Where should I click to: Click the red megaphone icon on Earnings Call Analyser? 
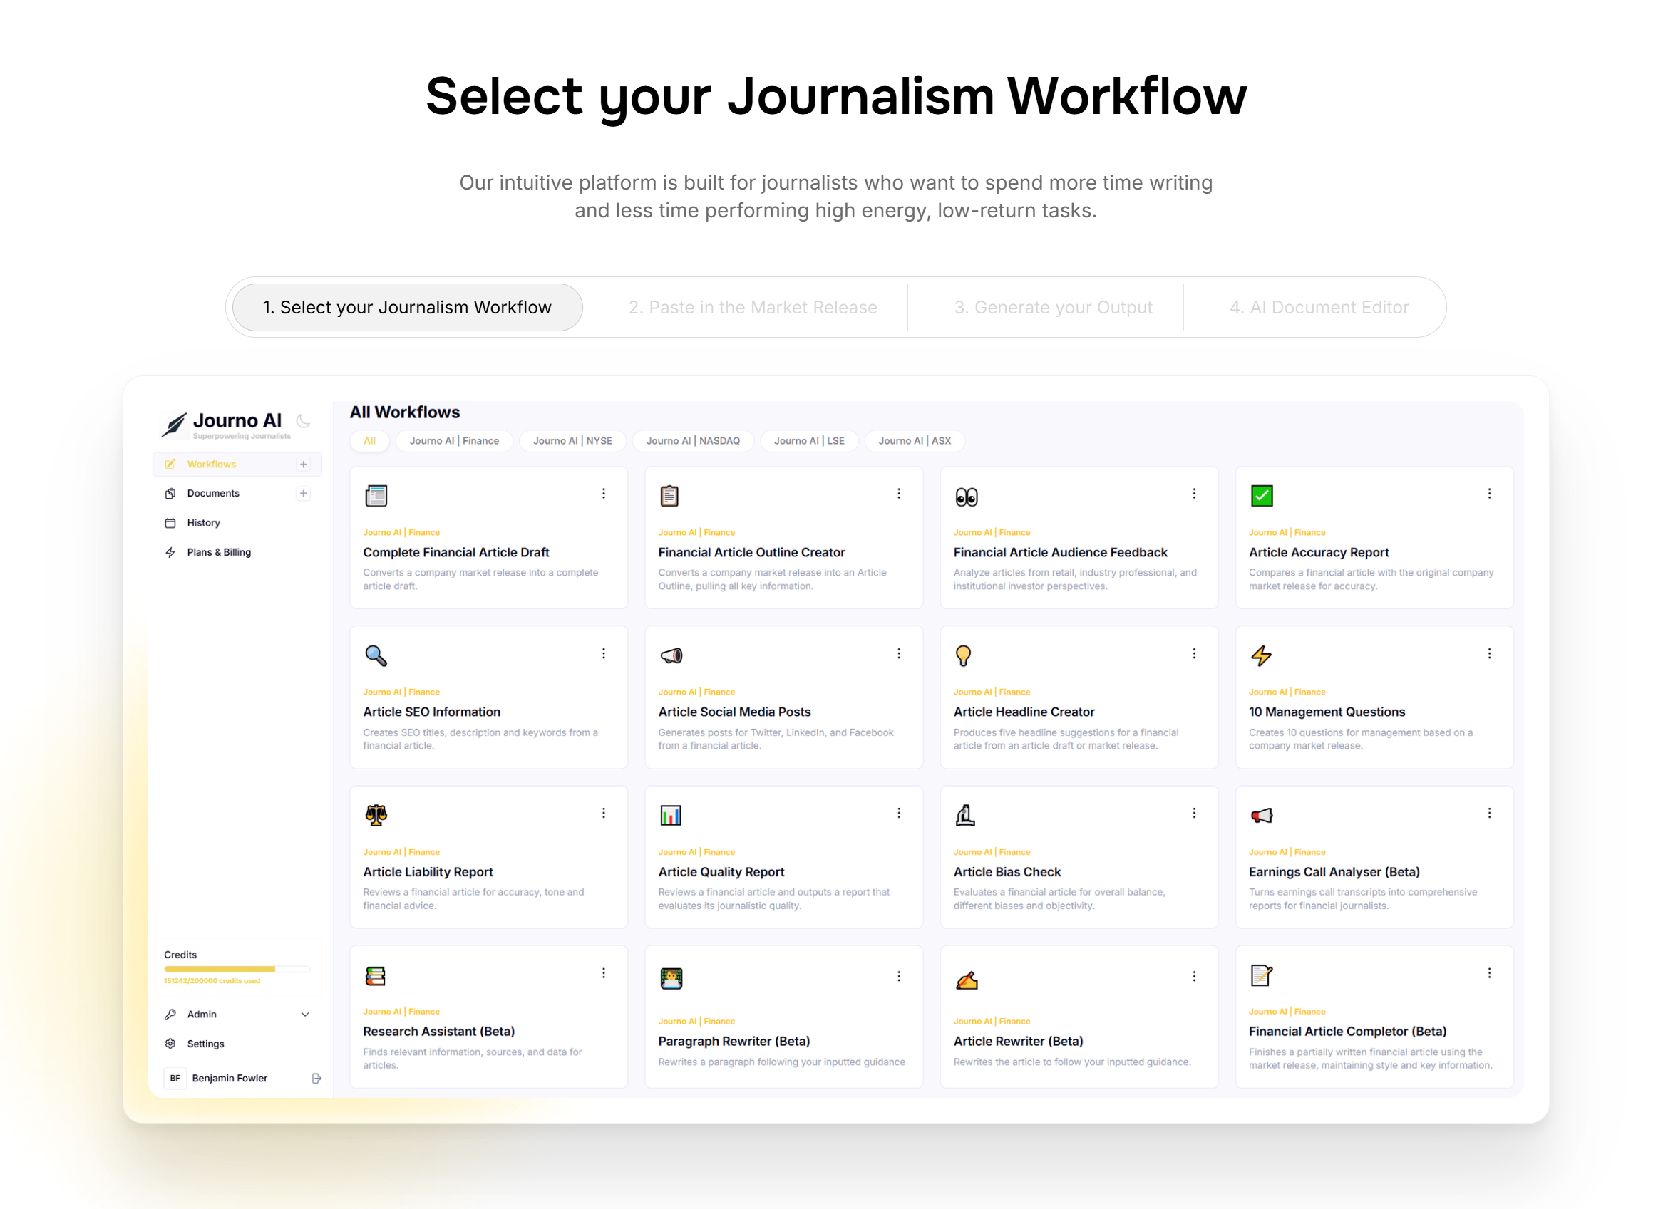tap(1262, 815)
